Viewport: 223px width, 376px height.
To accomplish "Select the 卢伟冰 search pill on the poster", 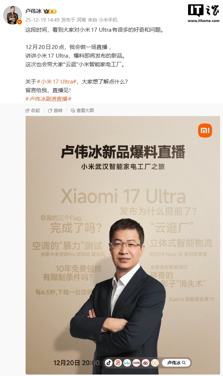I will point(176,363).
